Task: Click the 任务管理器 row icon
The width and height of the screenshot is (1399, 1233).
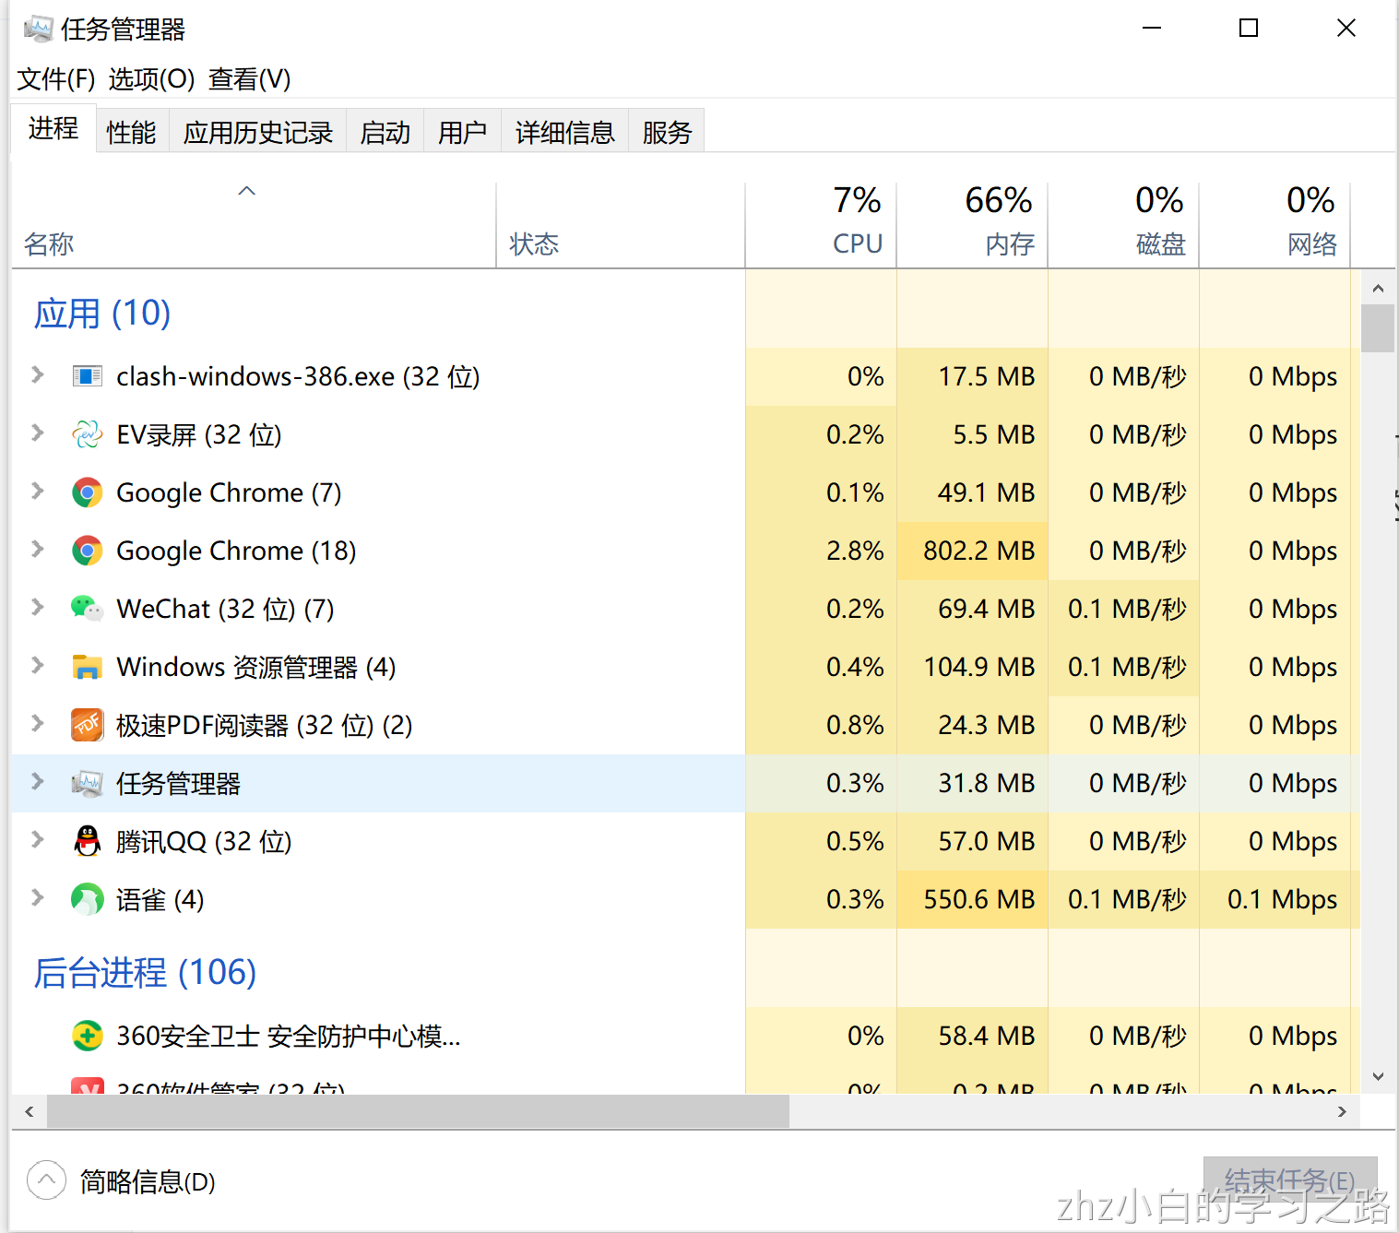Action: [88, 783]
